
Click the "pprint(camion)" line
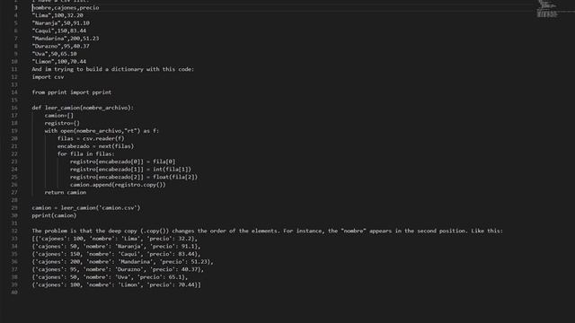point(54,215)
